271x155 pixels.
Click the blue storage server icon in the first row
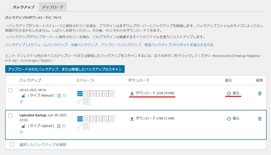tap(80, 93)
